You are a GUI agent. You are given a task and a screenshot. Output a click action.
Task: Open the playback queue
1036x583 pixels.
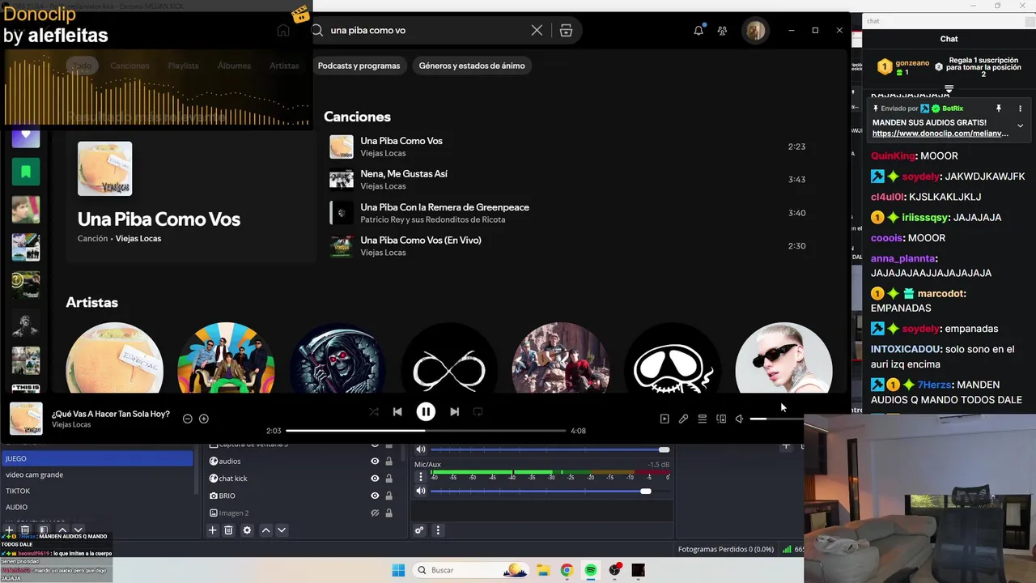(x=703, y=419)
